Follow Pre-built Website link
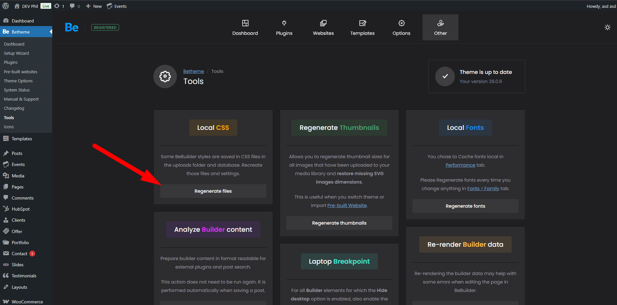Viewport: 617px width, 305px height. [x=347, y=205]
